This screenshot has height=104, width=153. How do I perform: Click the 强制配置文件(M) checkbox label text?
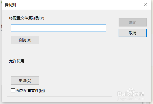[x=30, y=90]
